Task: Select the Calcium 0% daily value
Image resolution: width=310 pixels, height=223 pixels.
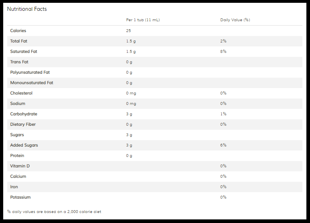Action: click(x=223, y=177)
